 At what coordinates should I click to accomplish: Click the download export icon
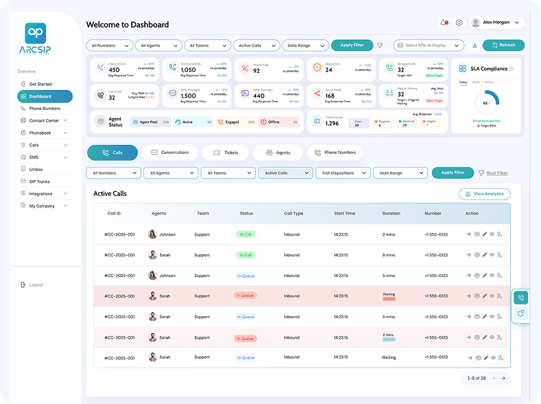click(474, 45)
